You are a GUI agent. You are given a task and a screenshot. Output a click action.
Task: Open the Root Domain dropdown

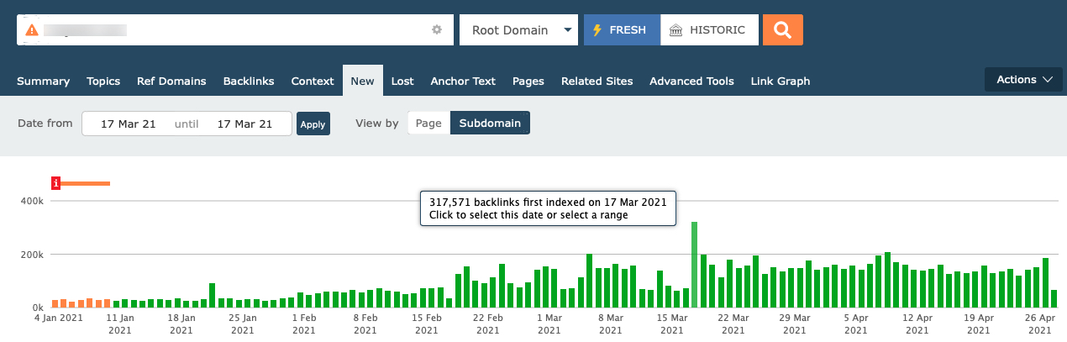click(518, 30)
